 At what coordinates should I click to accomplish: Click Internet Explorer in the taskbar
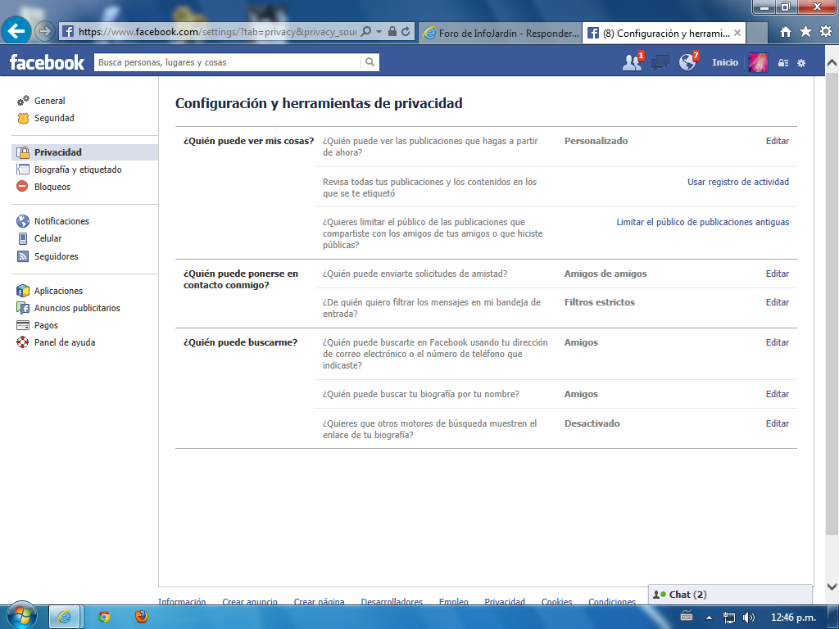pyautogui.click(x=64, y=617)
